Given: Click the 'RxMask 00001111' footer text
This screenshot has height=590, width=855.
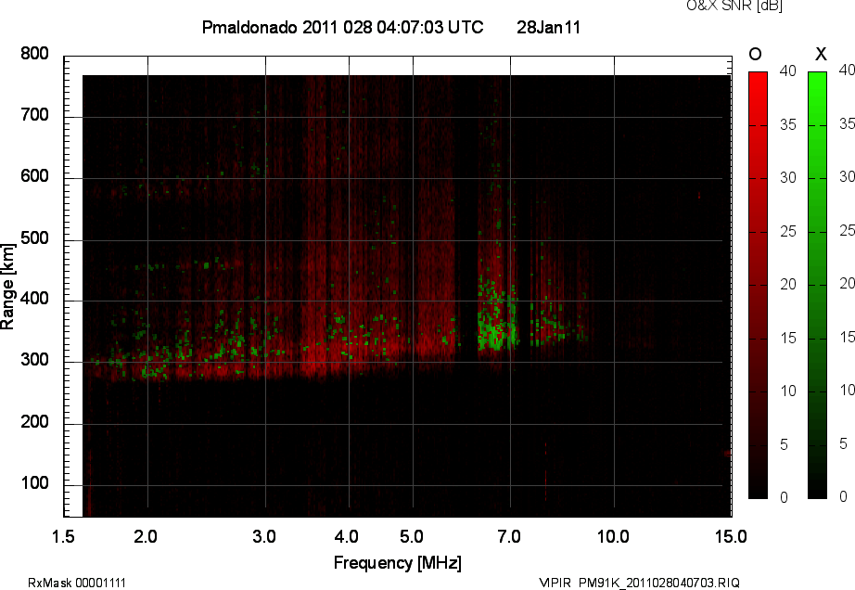Looking at the screenshot, I should click(x=77, y=583).
